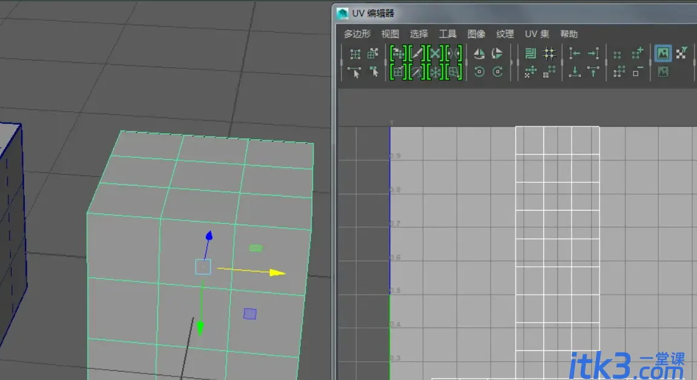
Task: Open the 纹理 menu
Action: (x=505, y=34)
